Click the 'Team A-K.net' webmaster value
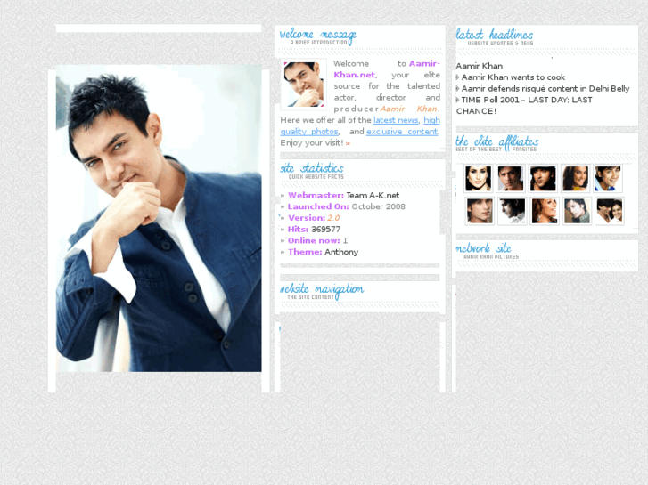The height and width of the screenshot is (485, 648). point(373,196)
